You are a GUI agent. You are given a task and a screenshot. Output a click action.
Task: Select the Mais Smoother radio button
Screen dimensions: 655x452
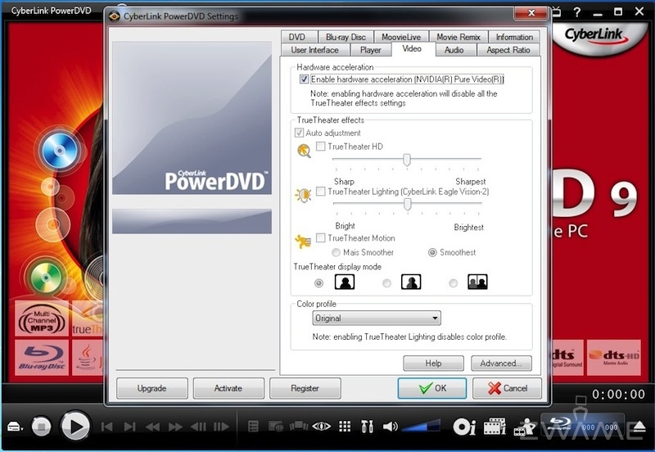click(336, 252)
